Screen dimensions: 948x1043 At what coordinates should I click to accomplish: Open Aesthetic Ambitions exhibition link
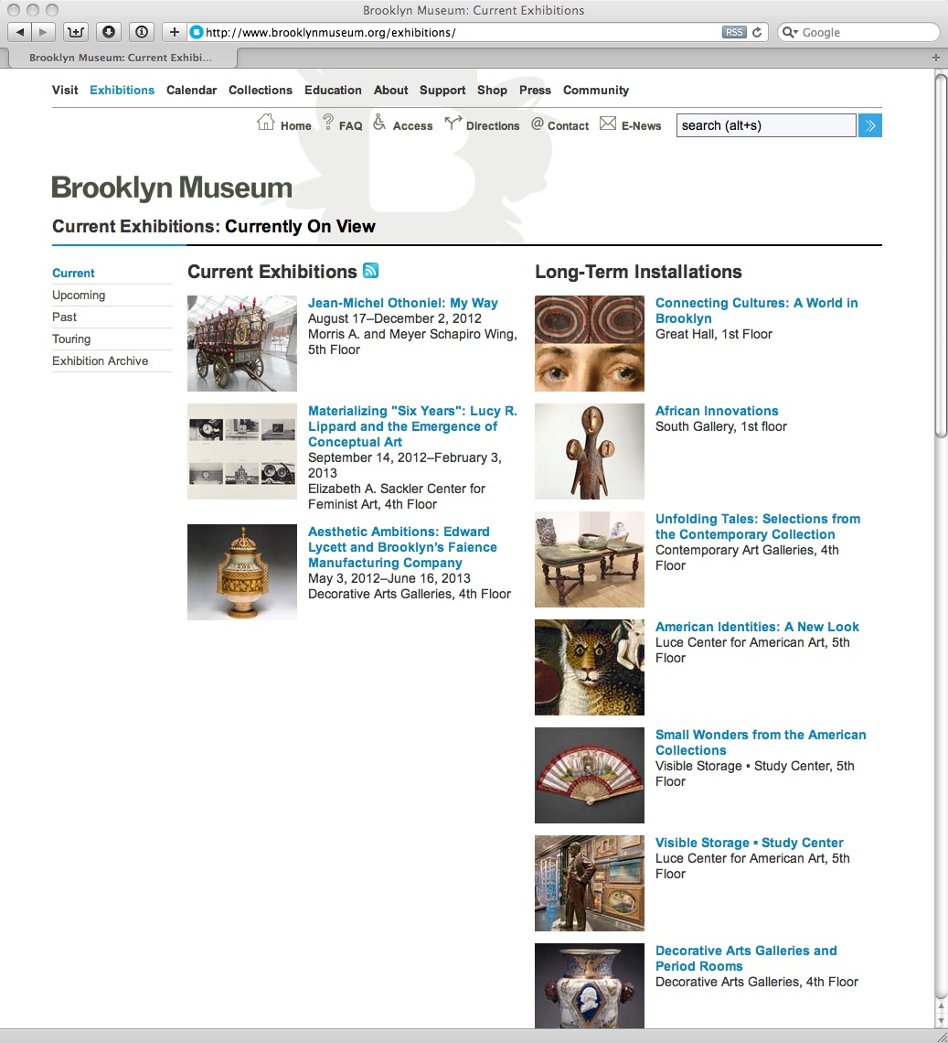[x=402, y=547]
